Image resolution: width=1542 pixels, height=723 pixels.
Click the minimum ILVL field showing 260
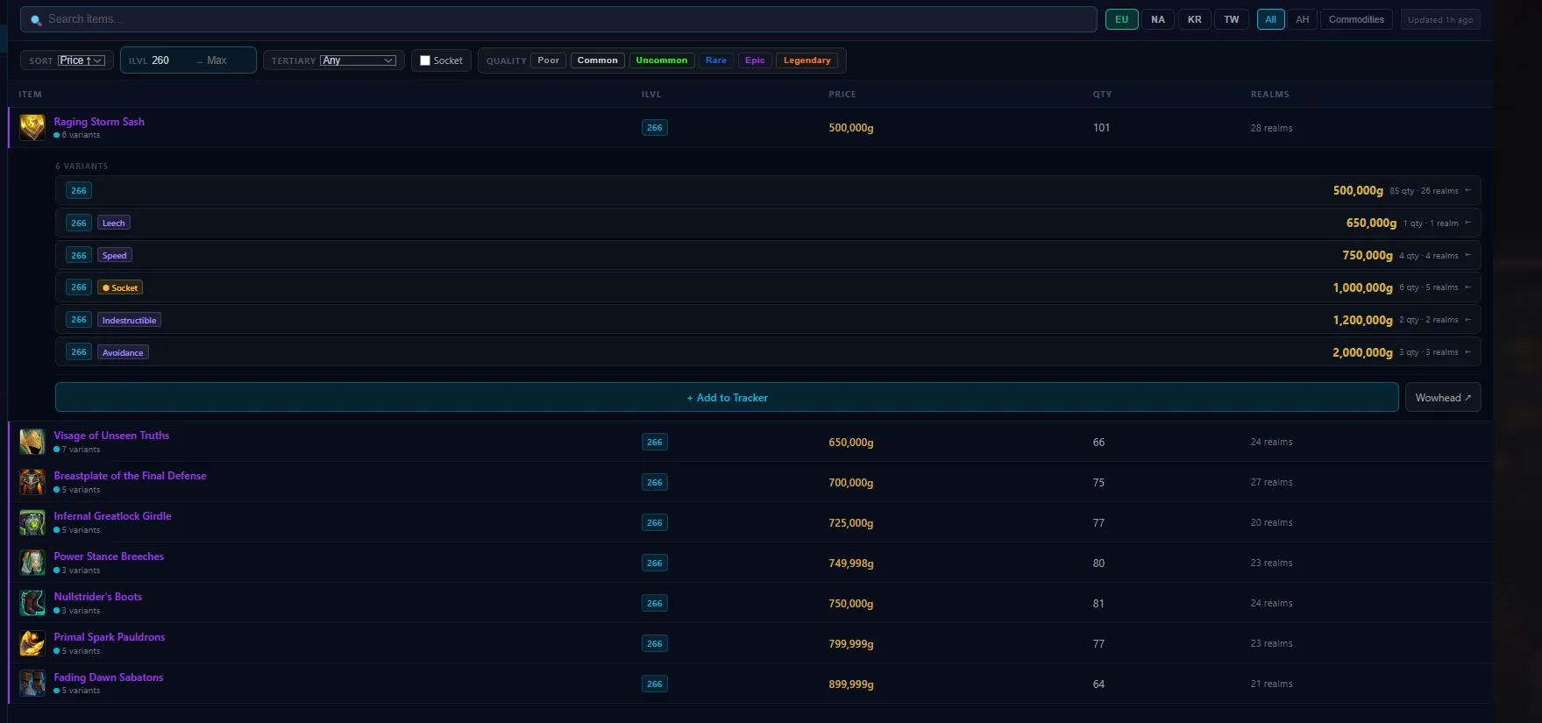tap(172, 60)
